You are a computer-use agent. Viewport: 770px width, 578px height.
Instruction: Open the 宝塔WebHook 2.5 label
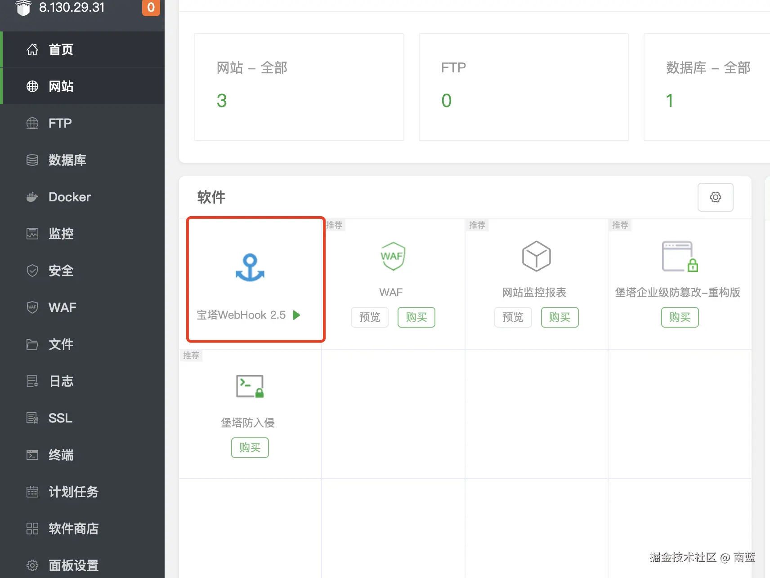[241, 315]
